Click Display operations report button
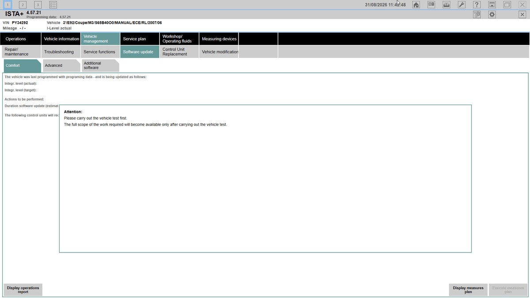Viewport: 530px width, 298px height. [x=23, y=290]
